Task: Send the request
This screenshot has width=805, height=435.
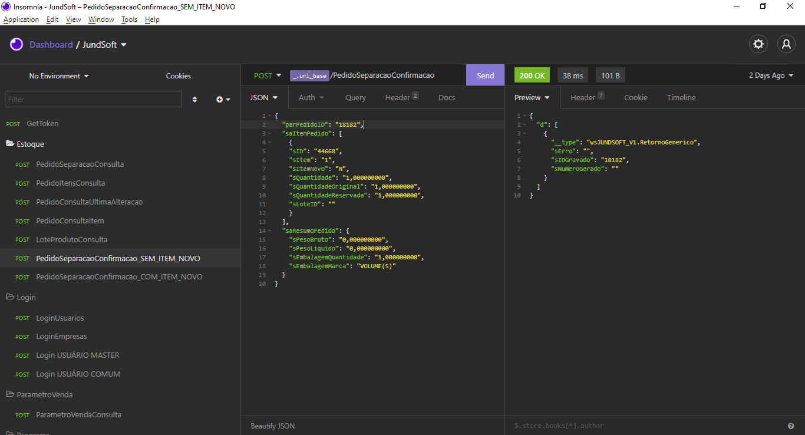Action: click(486, 75)
